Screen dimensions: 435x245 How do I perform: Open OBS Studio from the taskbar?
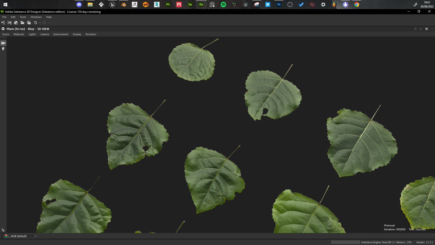point(290,5)
